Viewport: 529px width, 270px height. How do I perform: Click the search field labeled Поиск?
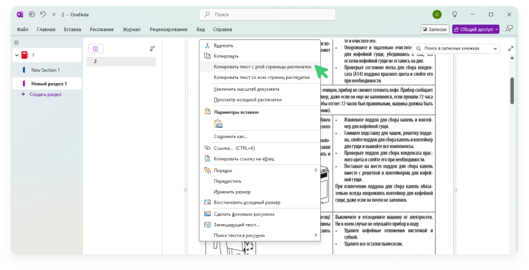click(x=267, y=14)
